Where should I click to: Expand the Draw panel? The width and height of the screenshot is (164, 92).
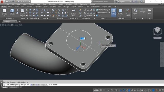click(x=46, y=18)
